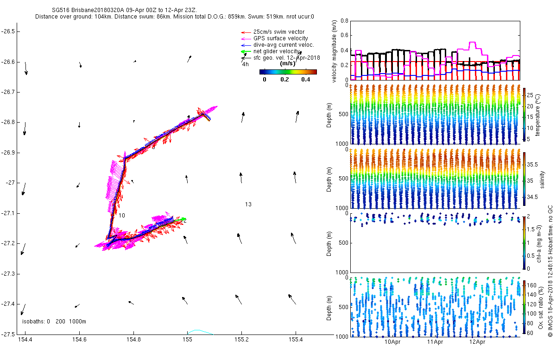The width and height of the screenshot is (556, 347).
Task: Click the magenta GPS surface velocity legend arrow
Action: [246, 38]
